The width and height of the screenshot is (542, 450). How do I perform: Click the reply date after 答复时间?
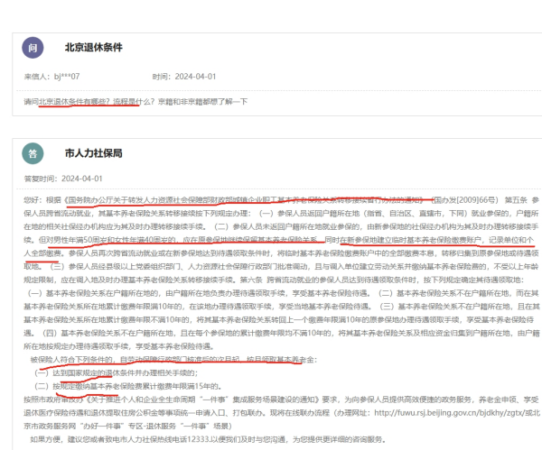pos(82,179)
